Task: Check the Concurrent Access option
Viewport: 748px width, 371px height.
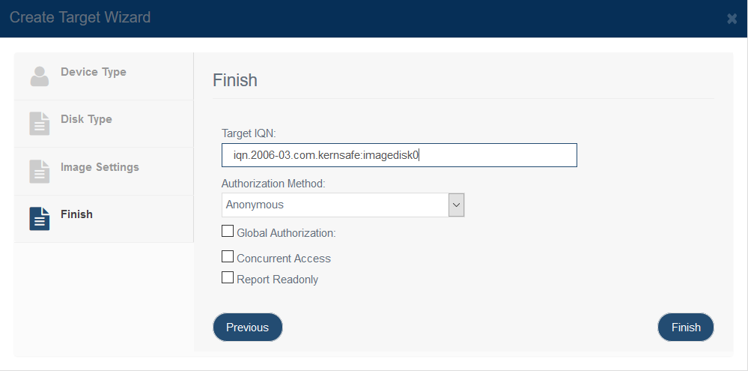Action: [x=228, y=257]
